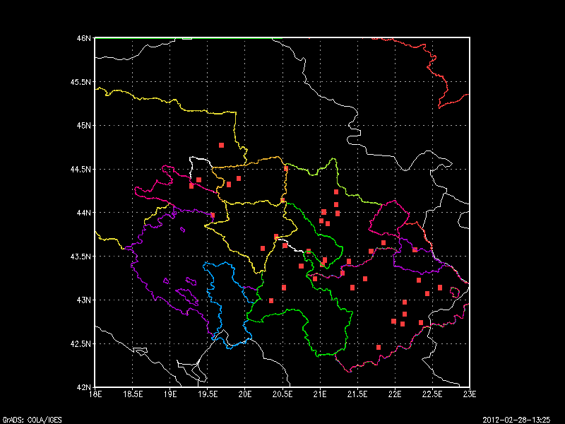The width and height of the screenshot is (565, 424).
Task: Click the 18E longitude axis label
Action: (x=95, y=394)
